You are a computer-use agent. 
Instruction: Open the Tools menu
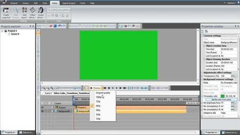tap(82, 3)
